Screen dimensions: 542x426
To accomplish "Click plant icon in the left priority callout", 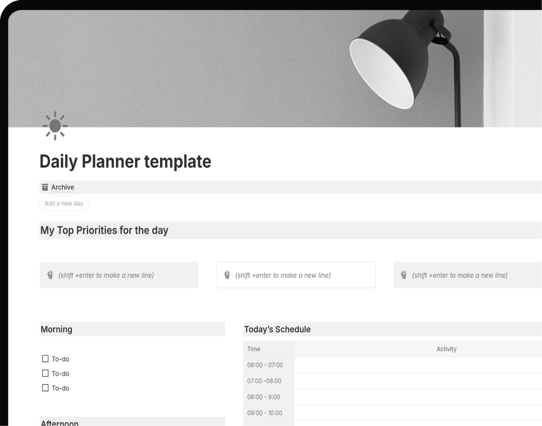I will pyautogui.click(x=50, y=275).
